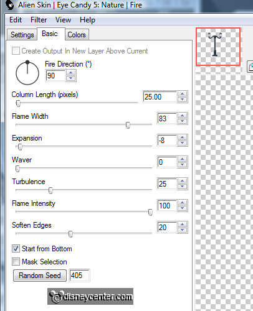This screenshot has height=311, width=253.
Task: Increase Flame Width with the up arrow
Action: coord(182,116)
